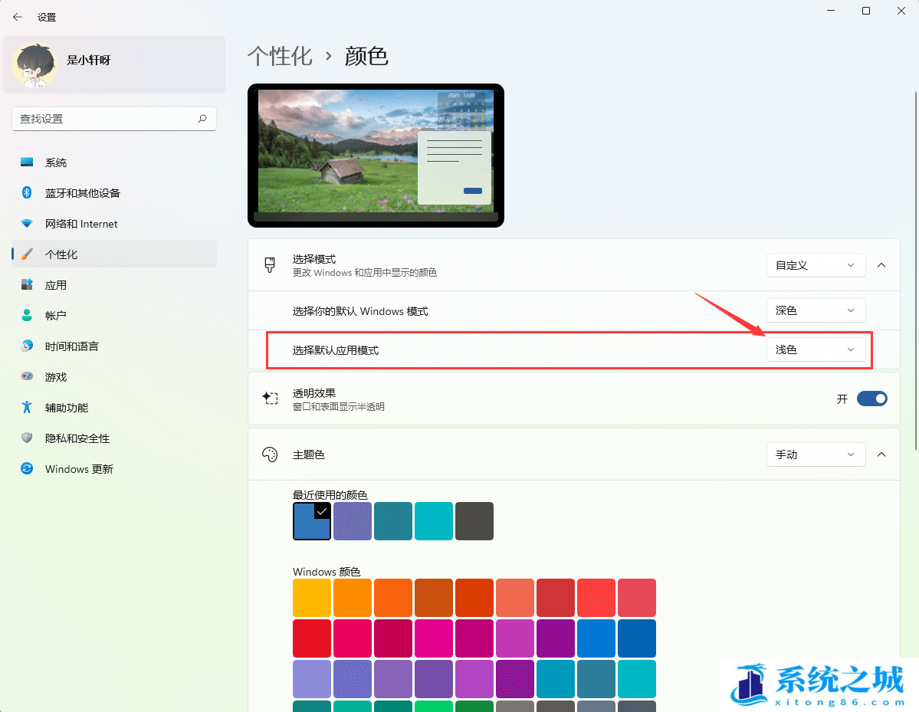Select the dark teal recent color

[x=393, y=521]
